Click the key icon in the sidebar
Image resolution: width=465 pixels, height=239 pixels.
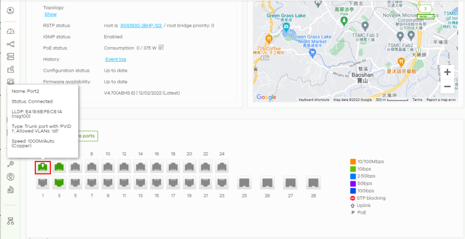point(10,164)
